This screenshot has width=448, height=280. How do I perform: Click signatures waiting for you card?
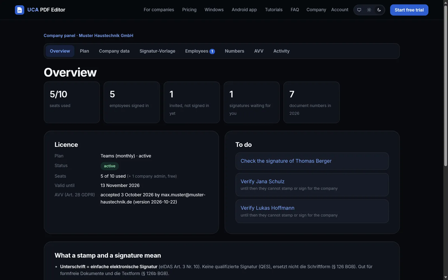[x=251, y=102]
